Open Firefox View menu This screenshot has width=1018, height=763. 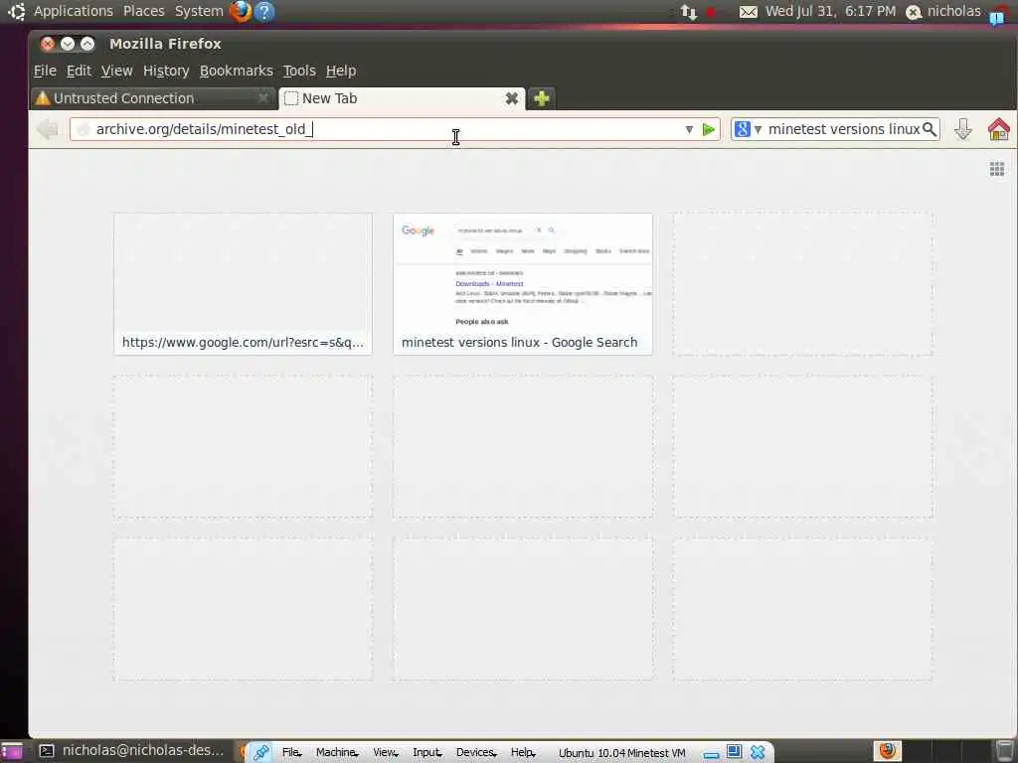pyautogui.click(x=117, y=71)
